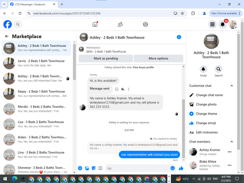Open Jarvis - 2 Beds 1 Bath Townhouse chat
The width and height of the screenshot is (244, 183).
pyautogui.click(x=37, y=63)
